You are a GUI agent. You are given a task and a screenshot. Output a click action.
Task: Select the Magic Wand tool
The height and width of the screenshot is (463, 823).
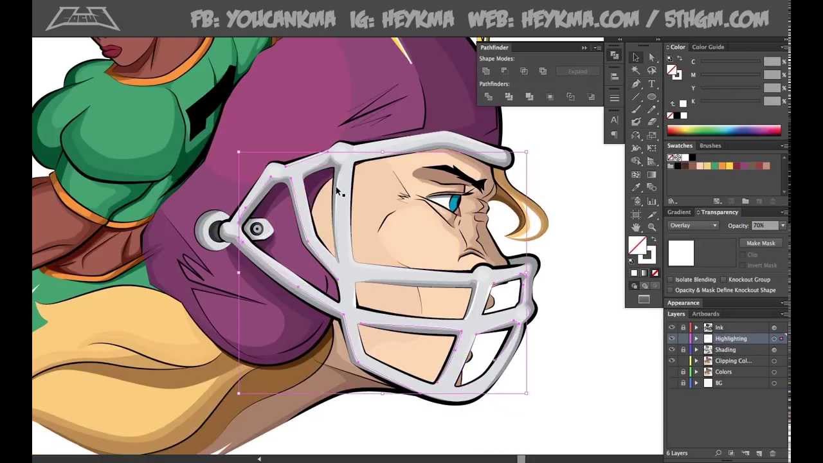tap(636, 71)
